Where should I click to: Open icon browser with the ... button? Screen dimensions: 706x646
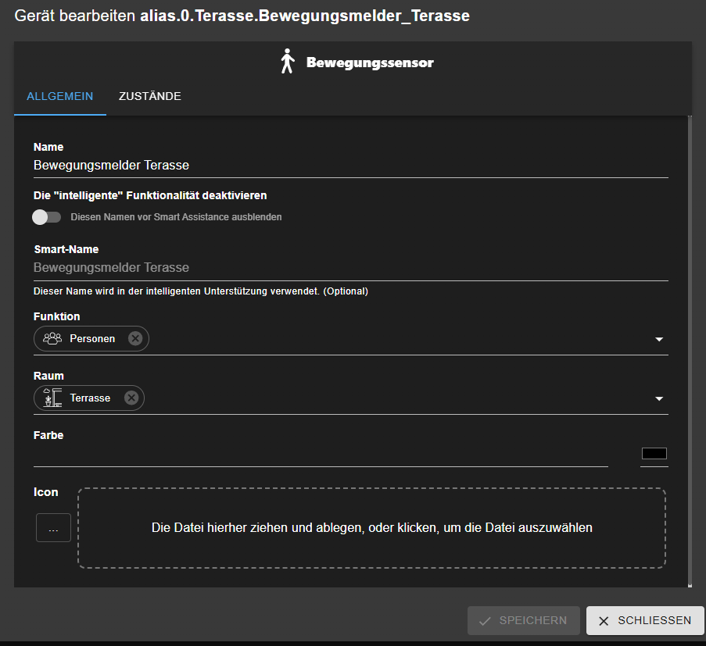click(54, 528)
